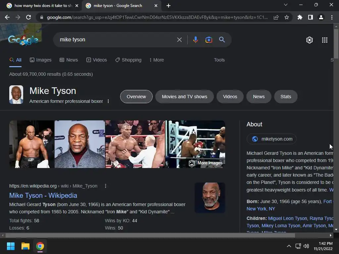Open the 'New York, NY' birthplace link
339x254 pixels.
pyautogui.click(x=261, y=209)
